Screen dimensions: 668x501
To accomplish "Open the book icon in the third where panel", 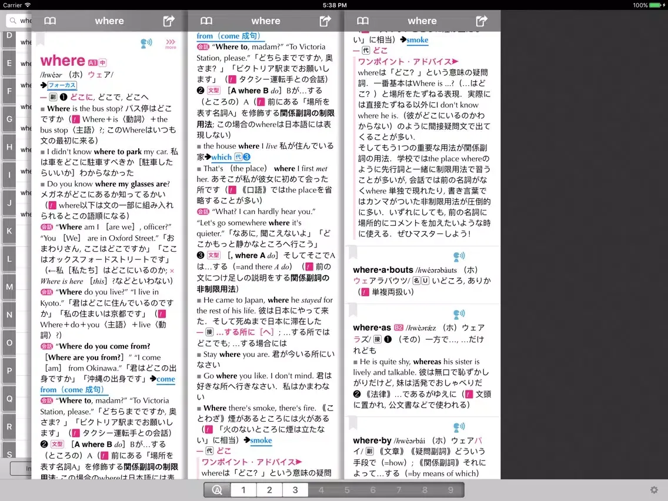I will tap(363, 21).
